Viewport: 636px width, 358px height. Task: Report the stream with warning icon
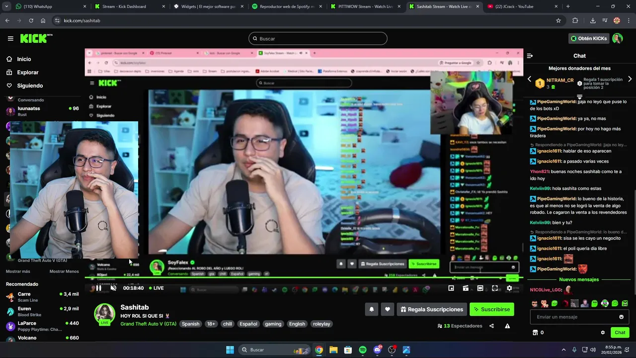(507, 326)
